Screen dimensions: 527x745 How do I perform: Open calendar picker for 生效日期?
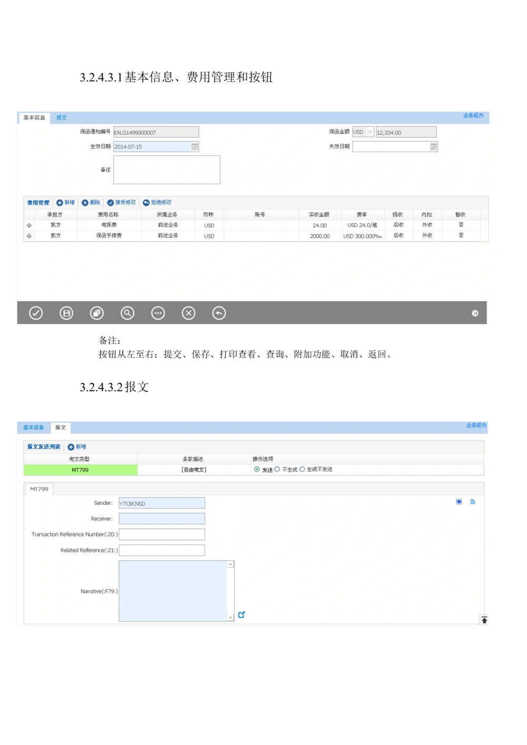[x=194, y=147]
